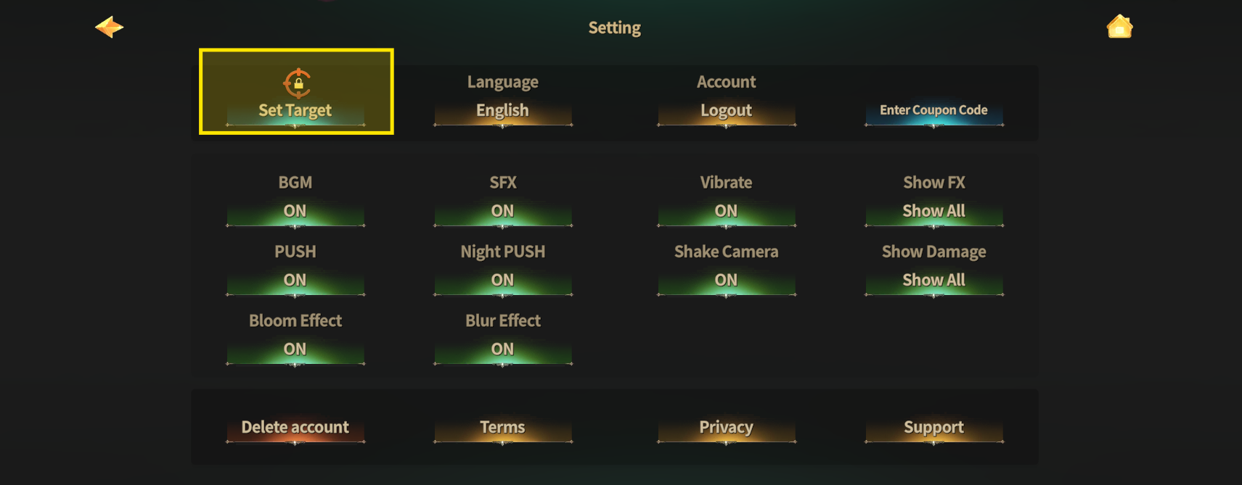
Task: Click the Set Target crosshair icon
Action: [x=297, y=83]
